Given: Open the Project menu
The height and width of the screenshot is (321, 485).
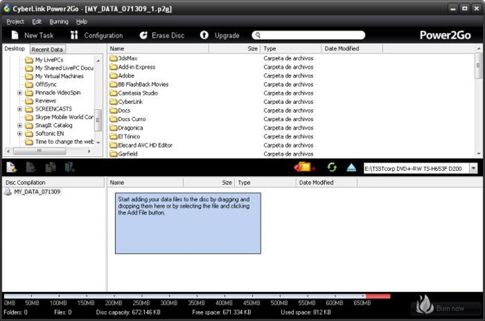Looking at the screenshot, I should click(15, 22).
